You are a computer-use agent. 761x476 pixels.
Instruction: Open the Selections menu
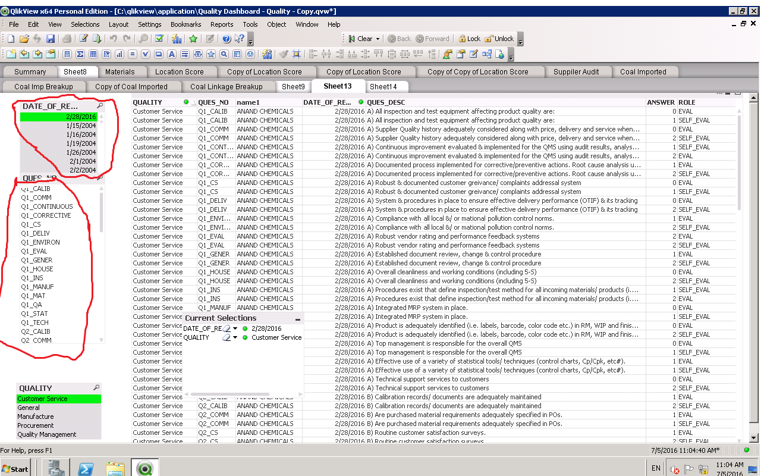[x=85, y=24]
